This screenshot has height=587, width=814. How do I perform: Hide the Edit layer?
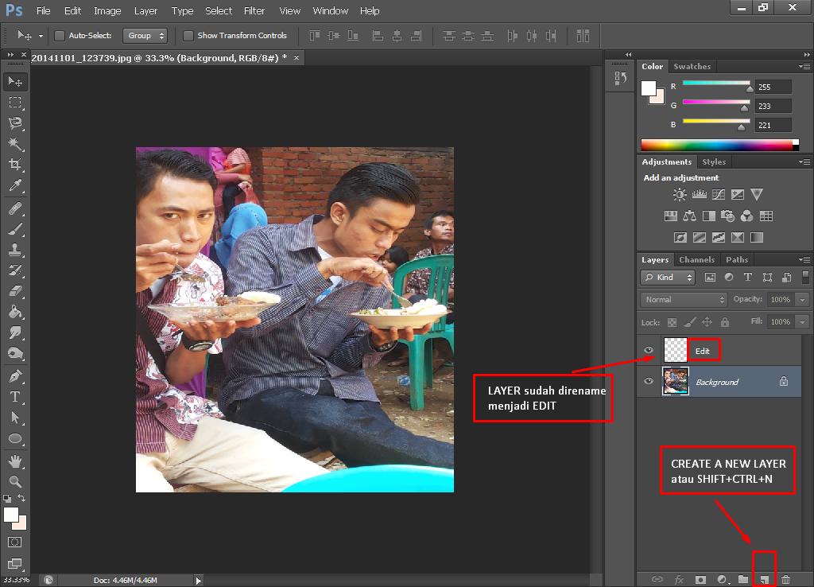(x=649, y=350)
